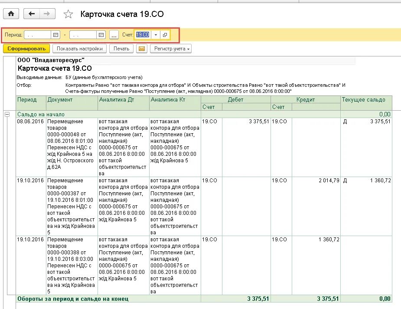The image size is (401, 309).
Task: Click the Аналитика Кт column header
Action: 175,103
